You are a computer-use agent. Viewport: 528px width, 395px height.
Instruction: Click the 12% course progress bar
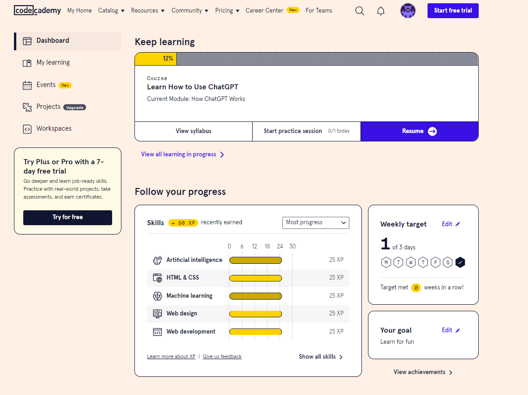click(x=307, y=59)
